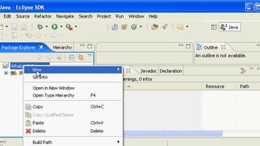Click the Up icon in Package Explorer toolbar
This screenshot has width=260, height=146.
coord(59,58)
